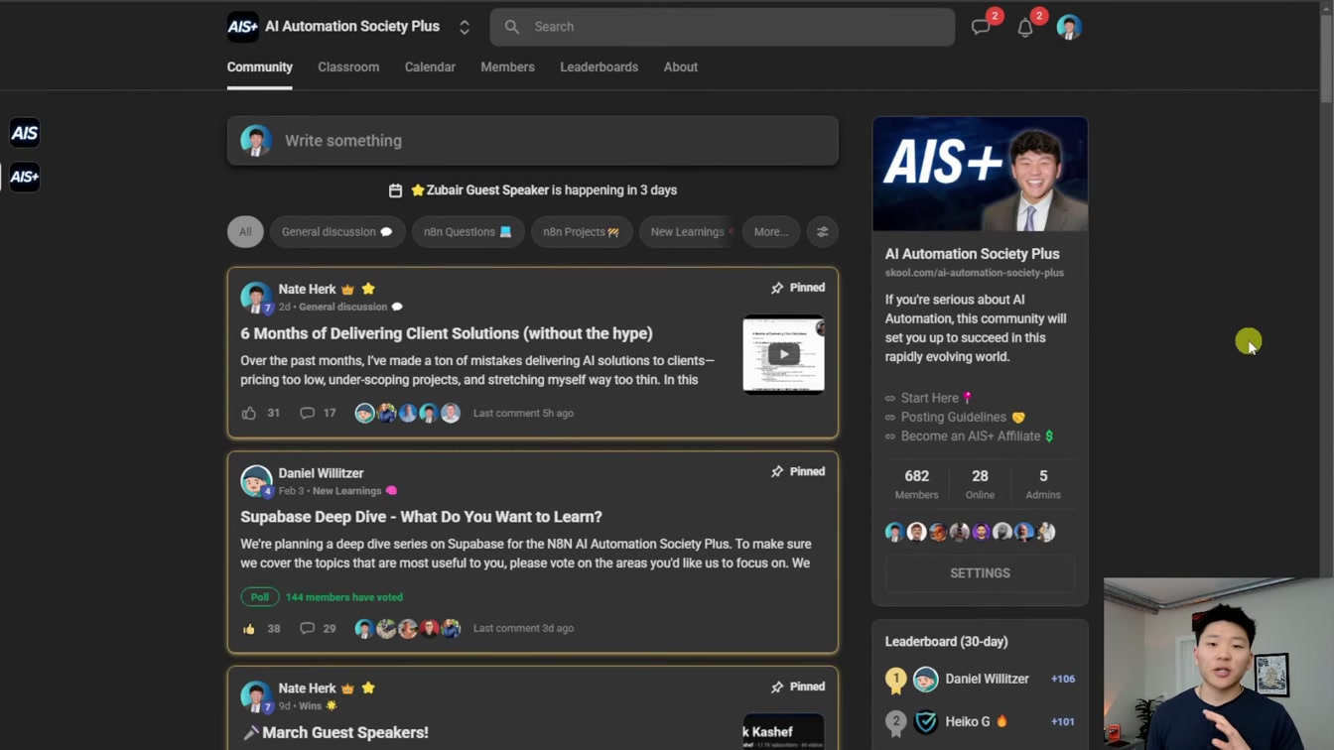Screen dimensions: 1334x750
Task: Switch to the Members tab
Action: click(507, 67)
